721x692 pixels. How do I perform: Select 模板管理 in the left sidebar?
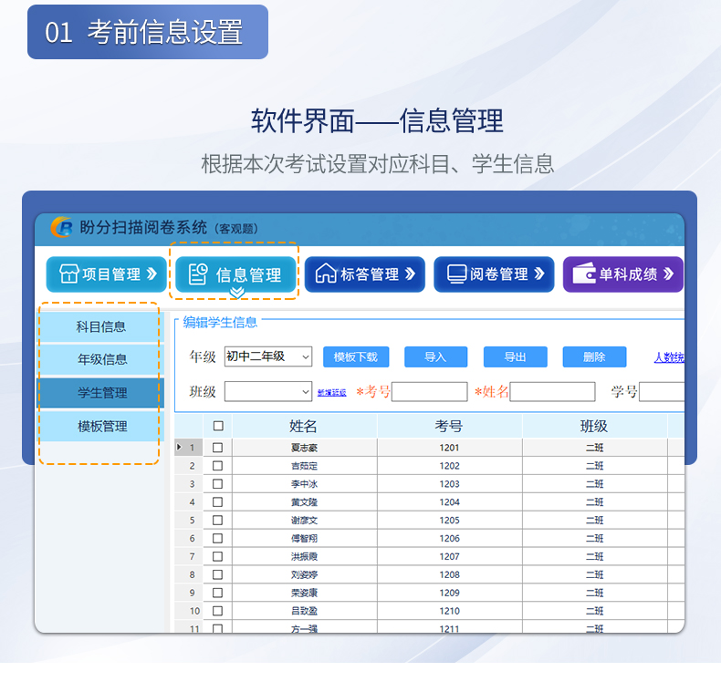point(101,427)
